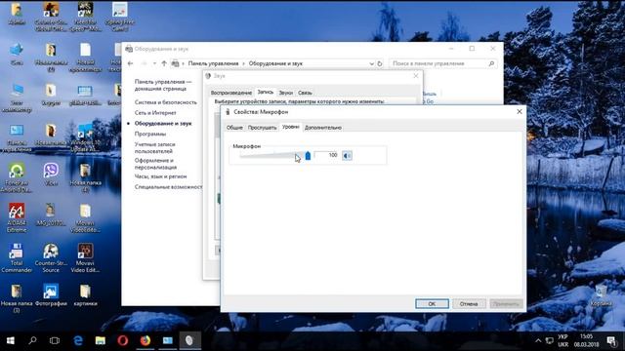The width and height of the screenshot is (625, 351).
Task: Open AIDA64 Extreme desktop shortcut
Action: click(17, 217)
